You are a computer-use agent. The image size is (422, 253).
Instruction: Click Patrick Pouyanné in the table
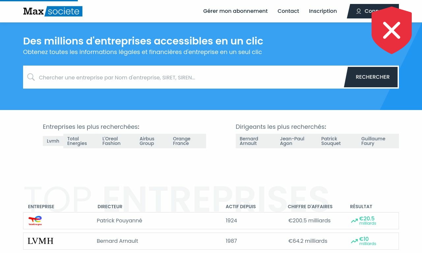click(x=119, y=221)
